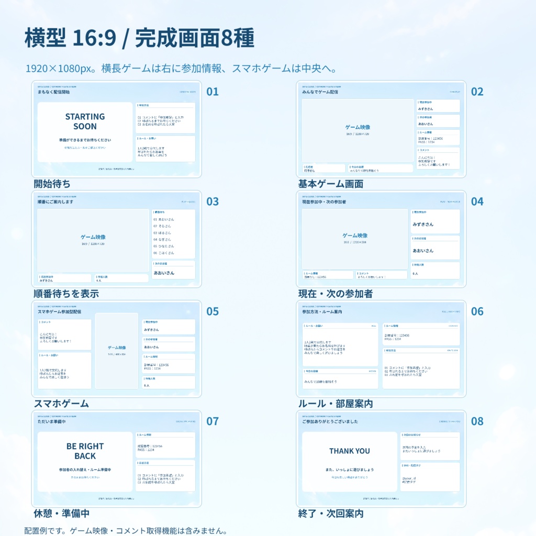536x536 pixels.
Task: Open the ルール・部屋案内 thumbnail numbered 06
Action: [381, 349]
